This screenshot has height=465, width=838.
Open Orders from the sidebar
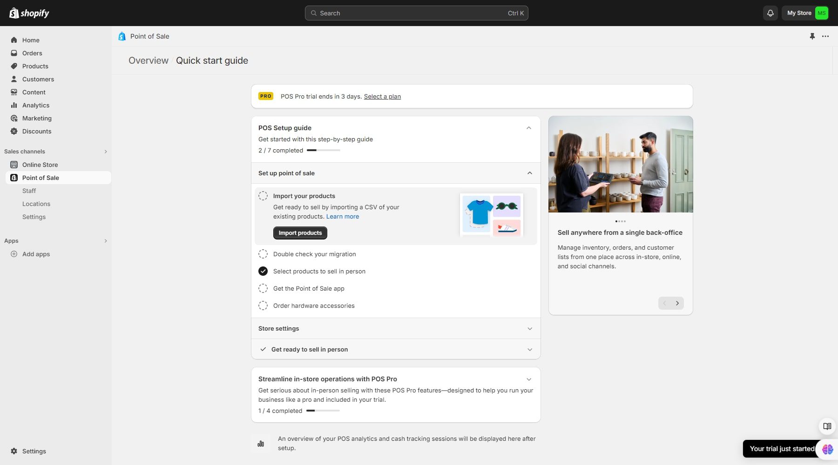pyautogui.click(x=32, y=53)
